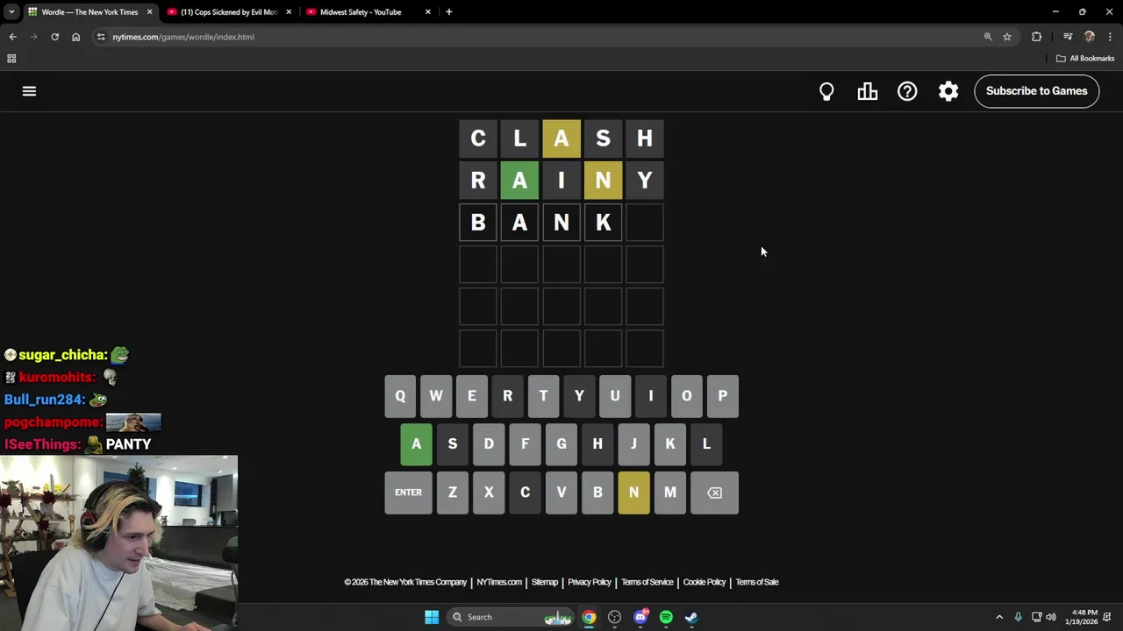Click the browser back arrow
Image resolution: width=1123 pixels, height=631 pixels.
[12, 37]
